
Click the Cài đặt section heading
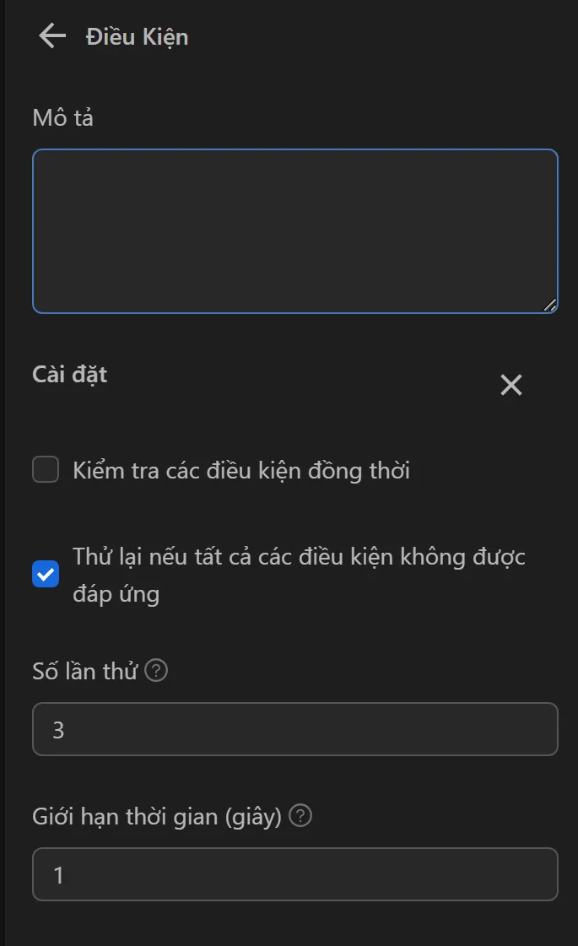(x=69, y=375)
